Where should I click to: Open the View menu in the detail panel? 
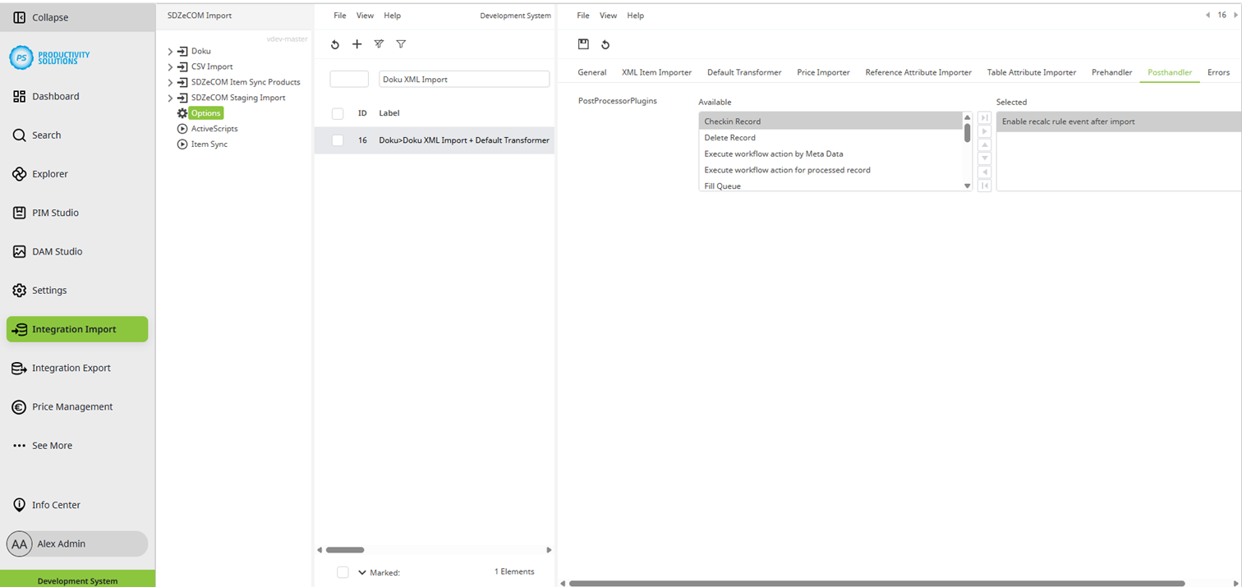click(608, 15)
